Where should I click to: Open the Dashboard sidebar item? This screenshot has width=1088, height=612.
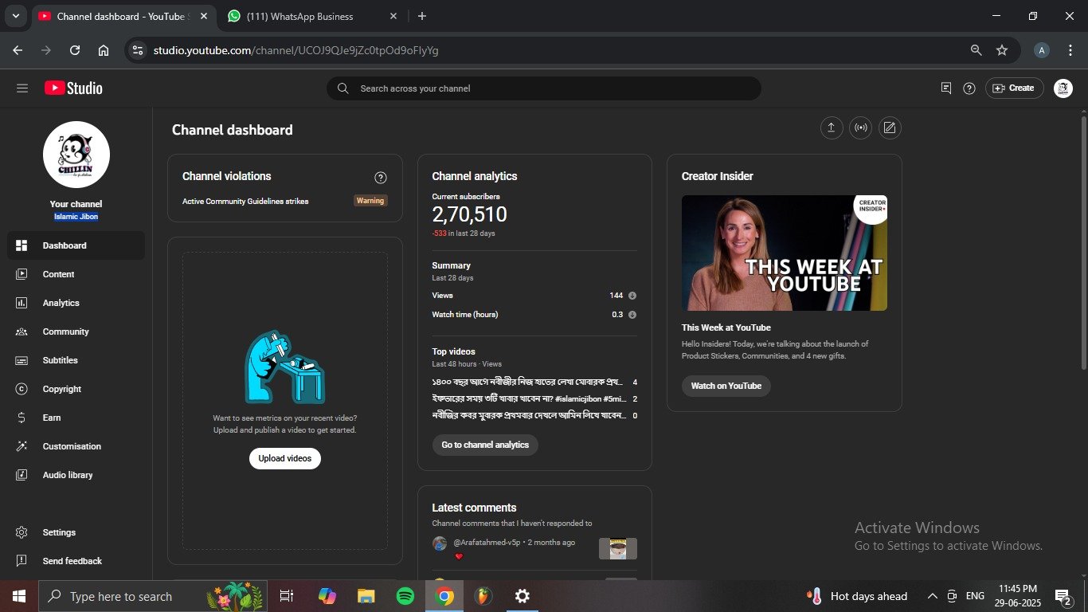76,245
